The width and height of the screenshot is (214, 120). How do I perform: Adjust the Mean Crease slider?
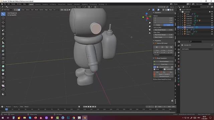tap(164, 37)
